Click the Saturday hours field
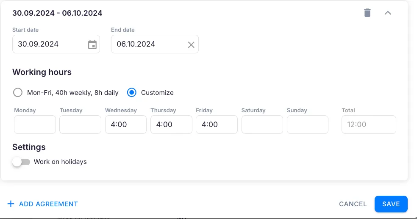Screen dimensions: 417x219 point(262,125)
